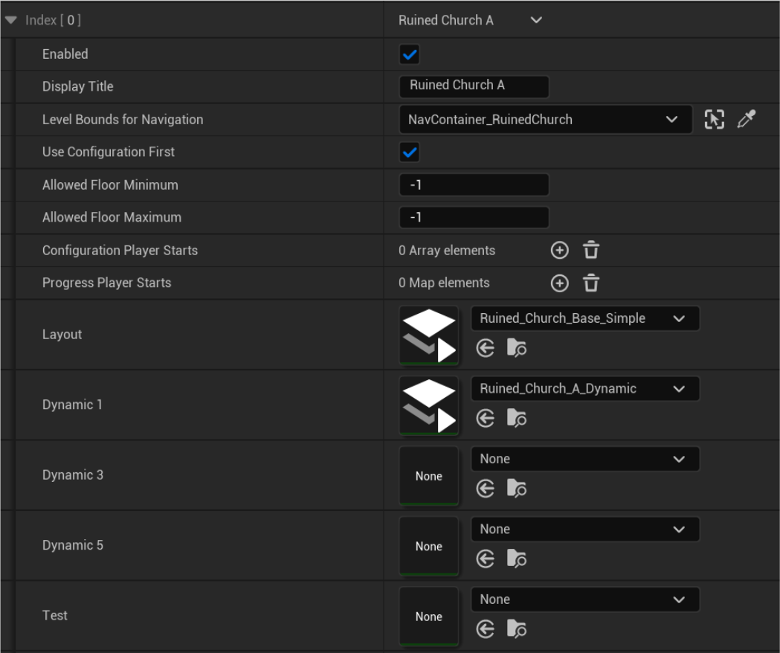Add element to Configuration Player Starts array
The width and height of the screenshot is (780, 653).
(559, 250)
